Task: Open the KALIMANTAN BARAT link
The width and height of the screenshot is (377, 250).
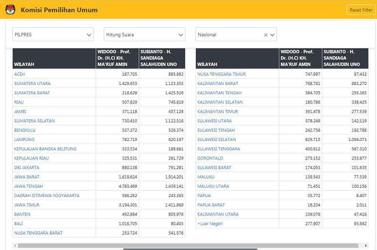Action: coord(218,84)
